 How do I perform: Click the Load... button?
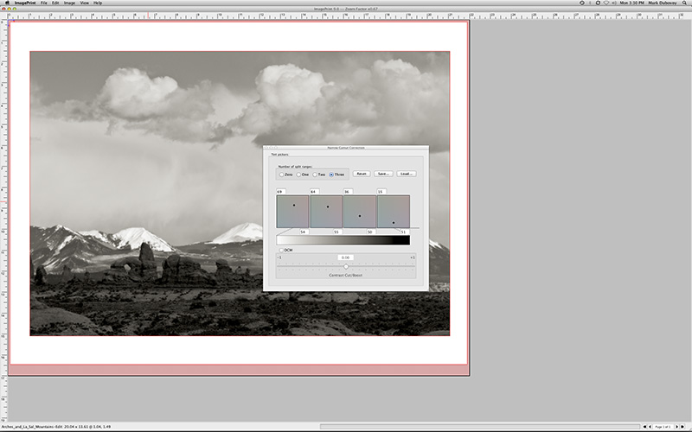[406, 174]
